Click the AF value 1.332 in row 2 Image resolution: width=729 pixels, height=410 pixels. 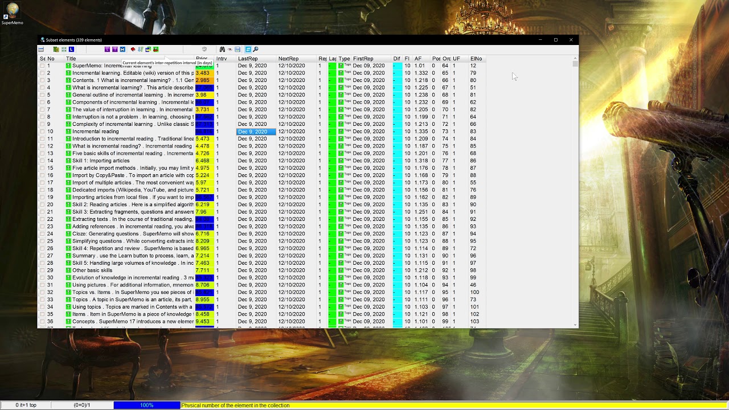421,73
